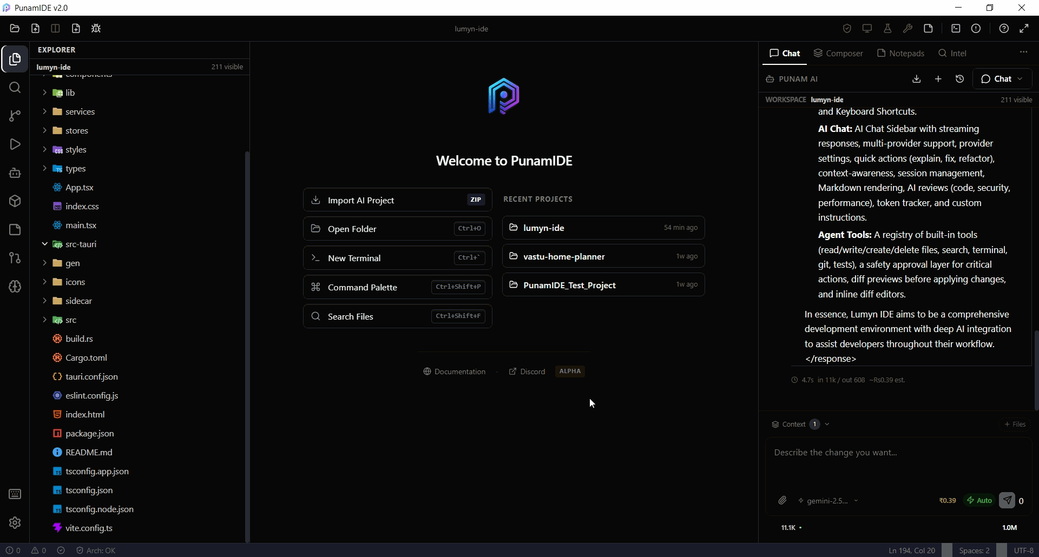Click the question mark help icon
Viewport: 1039px width, 557px height.
tap(1004, 29)
